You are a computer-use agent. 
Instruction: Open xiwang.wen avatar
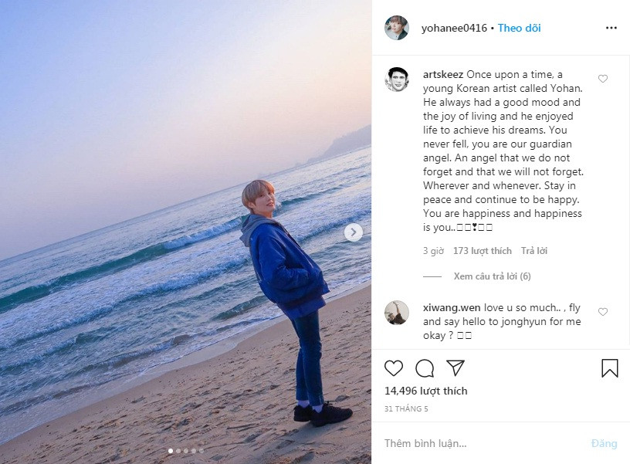397,312
